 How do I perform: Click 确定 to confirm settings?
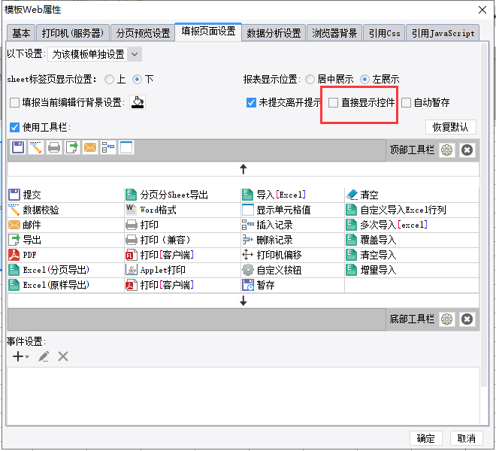click(426, 438)
